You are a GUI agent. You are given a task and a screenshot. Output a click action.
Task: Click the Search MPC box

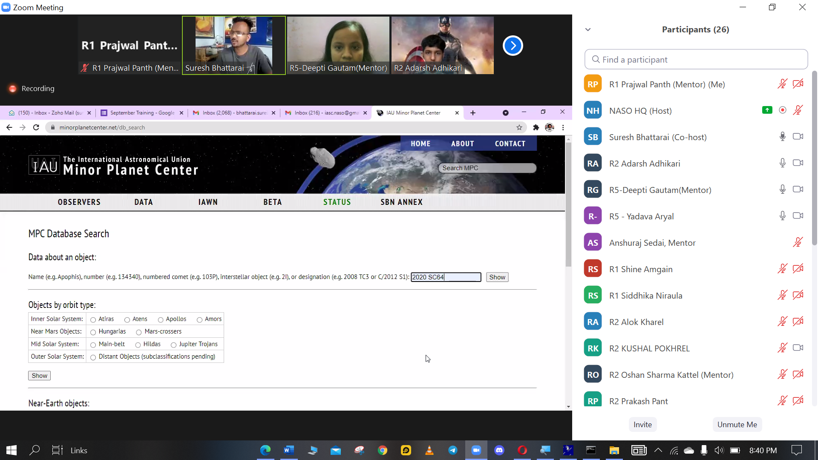(487, 168)
